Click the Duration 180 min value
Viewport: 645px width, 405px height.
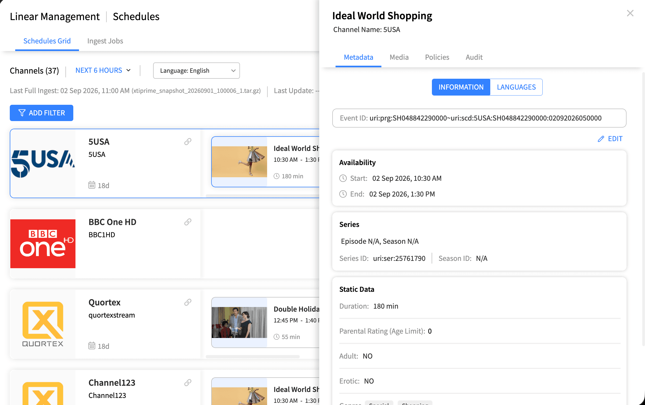coord(385,306)
